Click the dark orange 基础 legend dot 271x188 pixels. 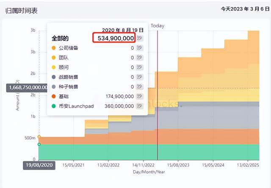pyautogui.click(x=53, y=97)
